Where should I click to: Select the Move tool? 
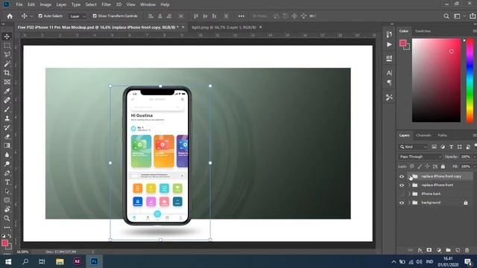pyautogui.click(x=7, y=36)
